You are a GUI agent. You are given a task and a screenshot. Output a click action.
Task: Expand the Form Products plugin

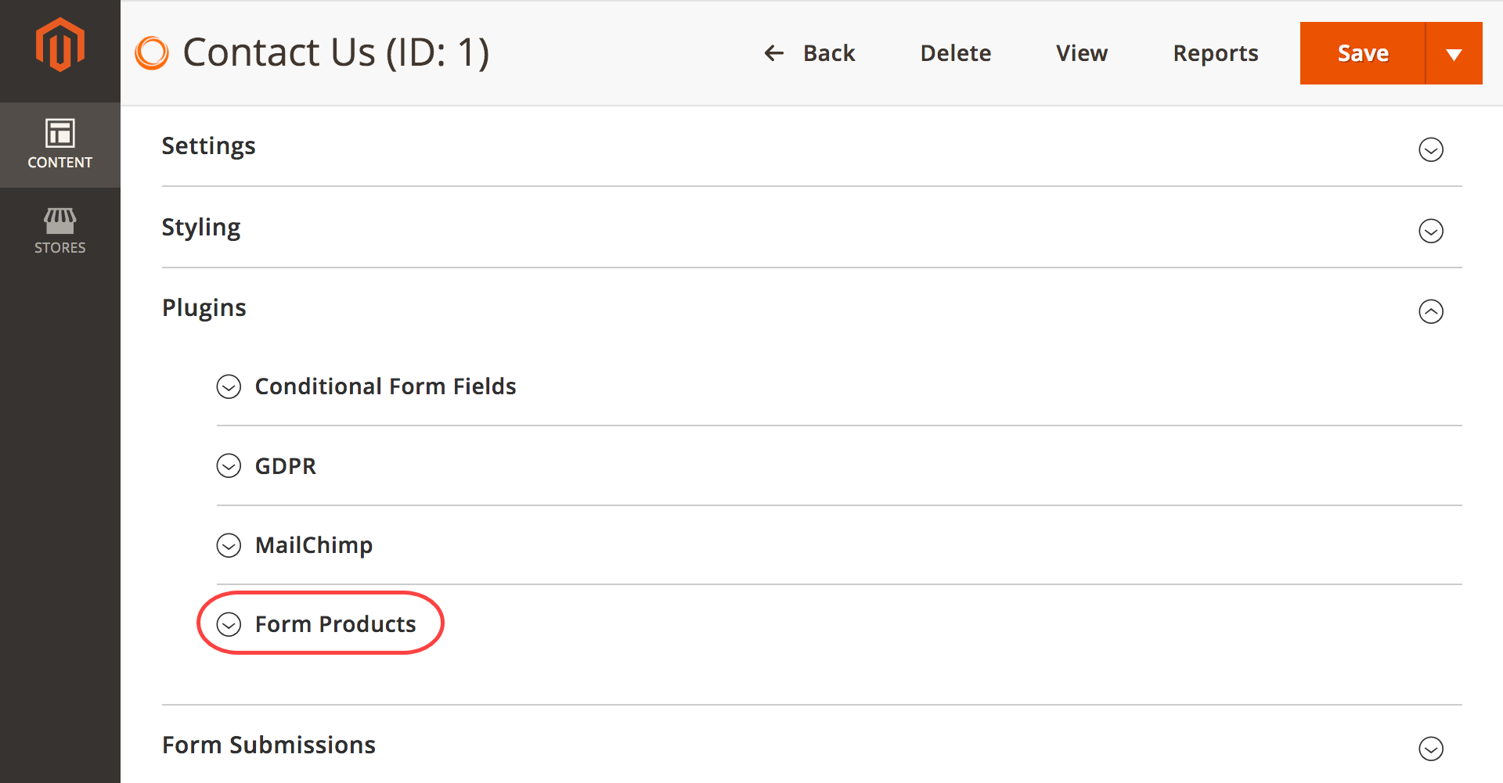(229, 624)
